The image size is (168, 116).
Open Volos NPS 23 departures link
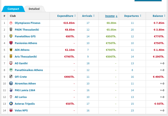point(132,110)
